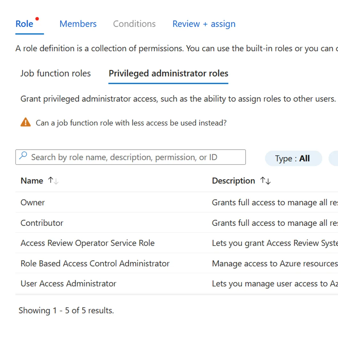338x342 pixels.
Task: Click the Description column header
Action: click(233, 181)
